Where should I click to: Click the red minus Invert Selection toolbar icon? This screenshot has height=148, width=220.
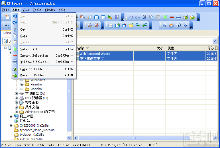coord(172,17)
